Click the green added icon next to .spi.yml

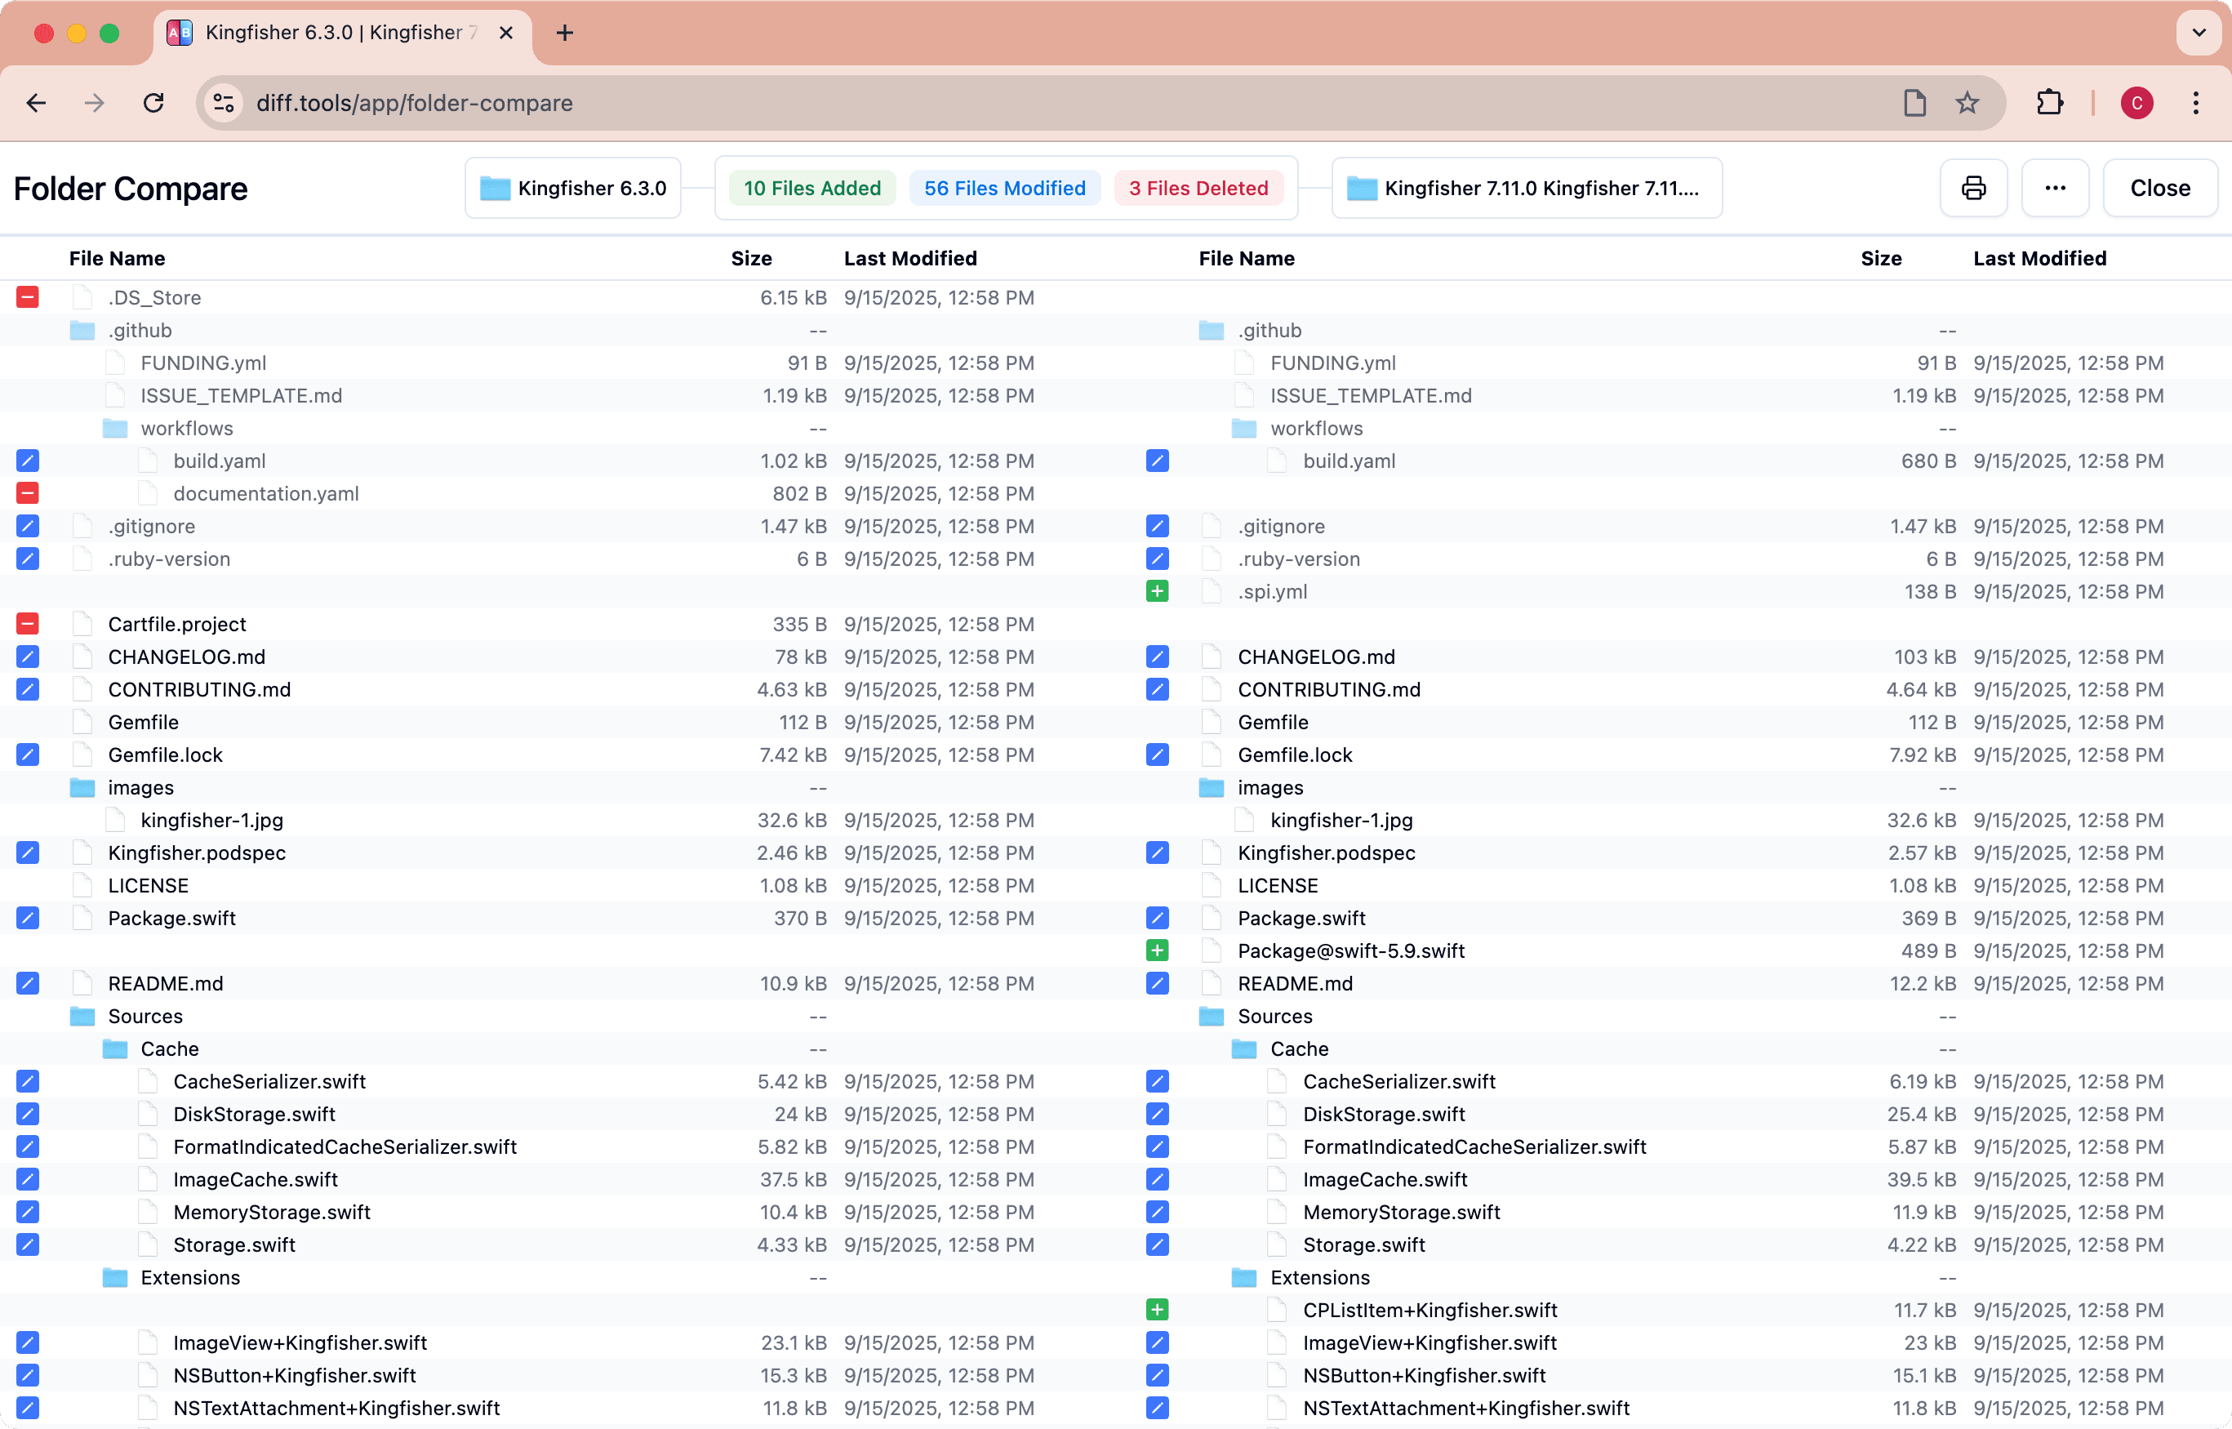point(1157,591)
